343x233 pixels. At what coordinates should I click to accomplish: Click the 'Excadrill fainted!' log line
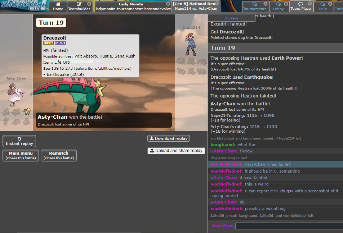click(x=228, y=24)
